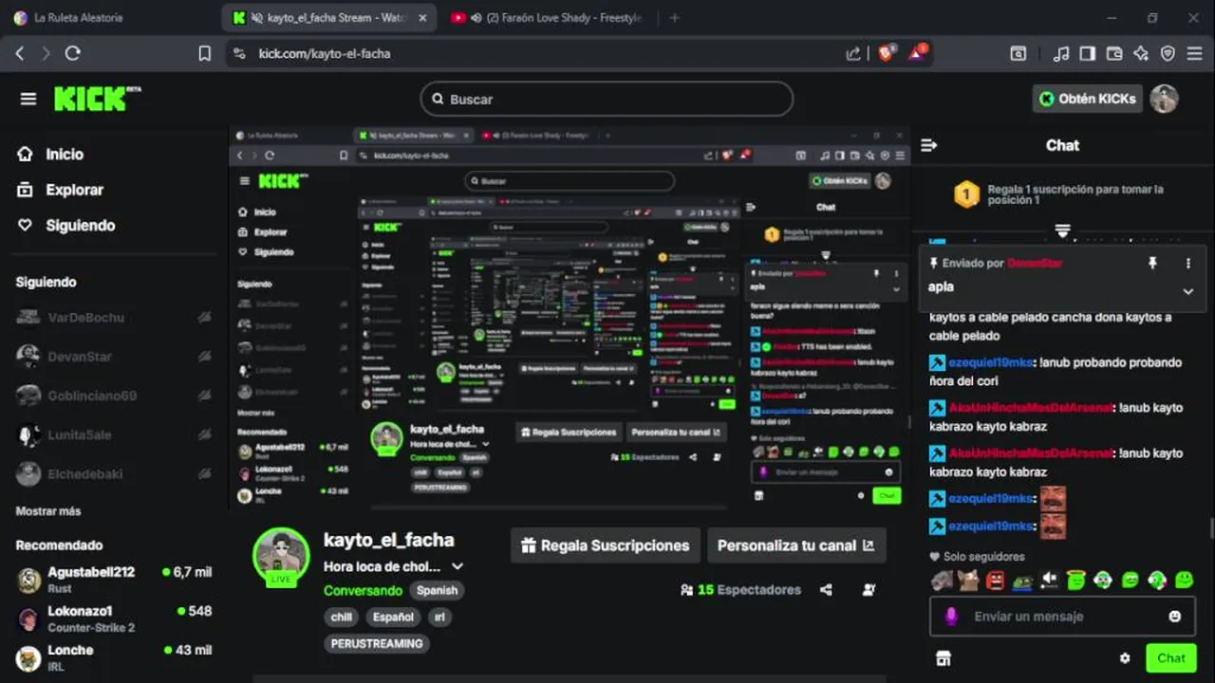Expand followed list with Mostrar más
1215x683 pixels.
coord(48,511)
